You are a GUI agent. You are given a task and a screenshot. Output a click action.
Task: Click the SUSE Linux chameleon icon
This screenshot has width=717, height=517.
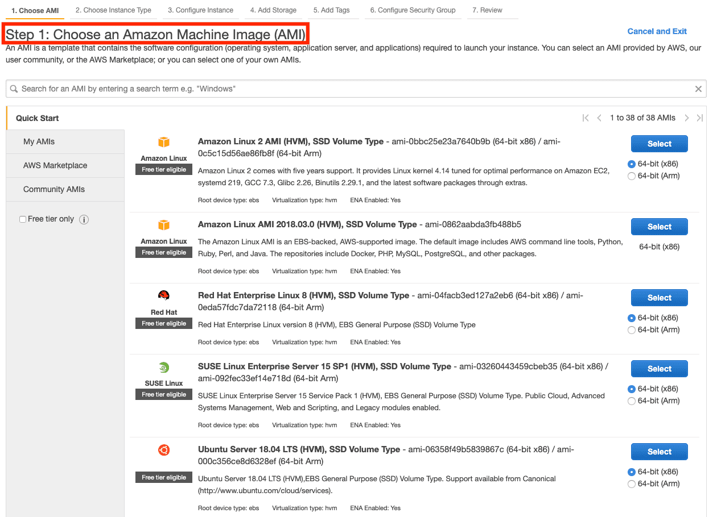point(164,367)
